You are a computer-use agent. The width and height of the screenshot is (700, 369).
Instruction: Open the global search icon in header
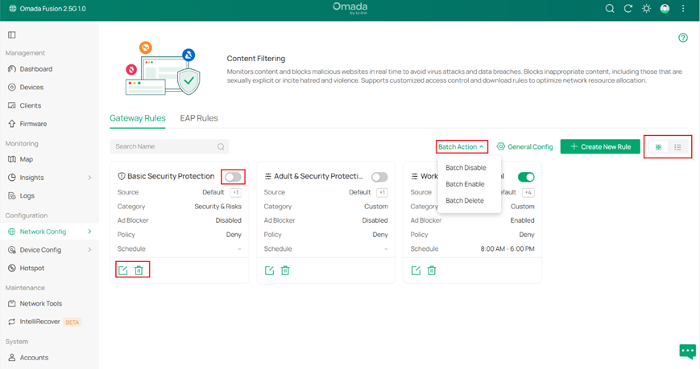(609, 9)
